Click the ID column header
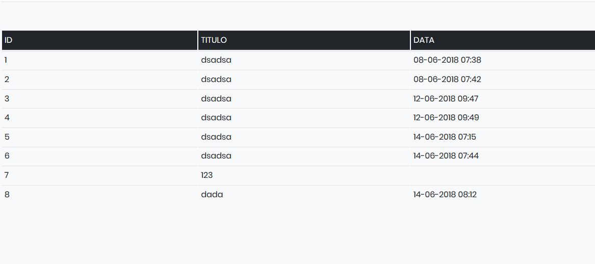Image resolution: width=595 pixels, height=264 pixels. [99, 40]
